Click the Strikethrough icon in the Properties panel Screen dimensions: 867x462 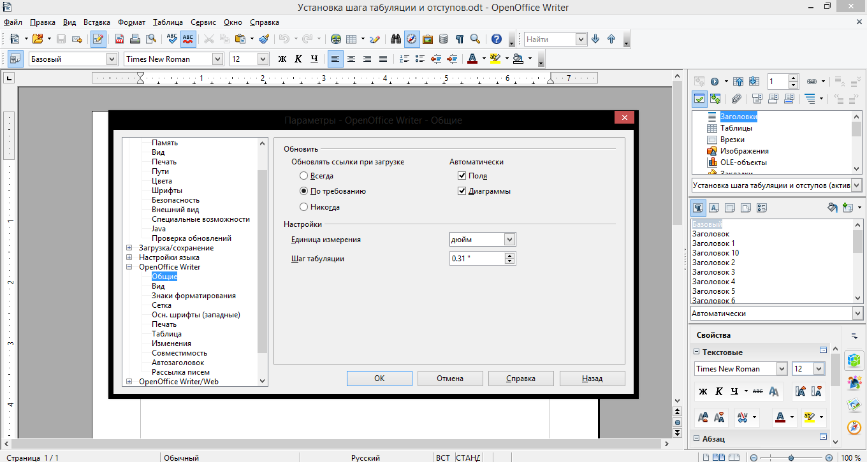tap(757, 391)
